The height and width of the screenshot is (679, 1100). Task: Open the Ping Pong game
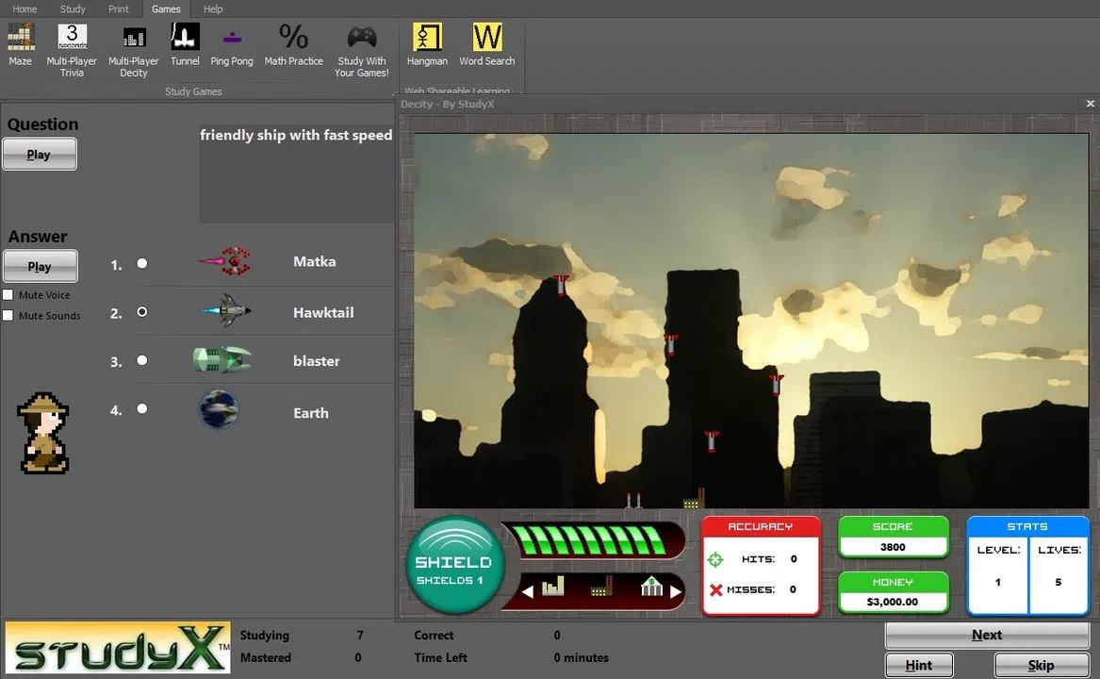click(x=232, y=46)
